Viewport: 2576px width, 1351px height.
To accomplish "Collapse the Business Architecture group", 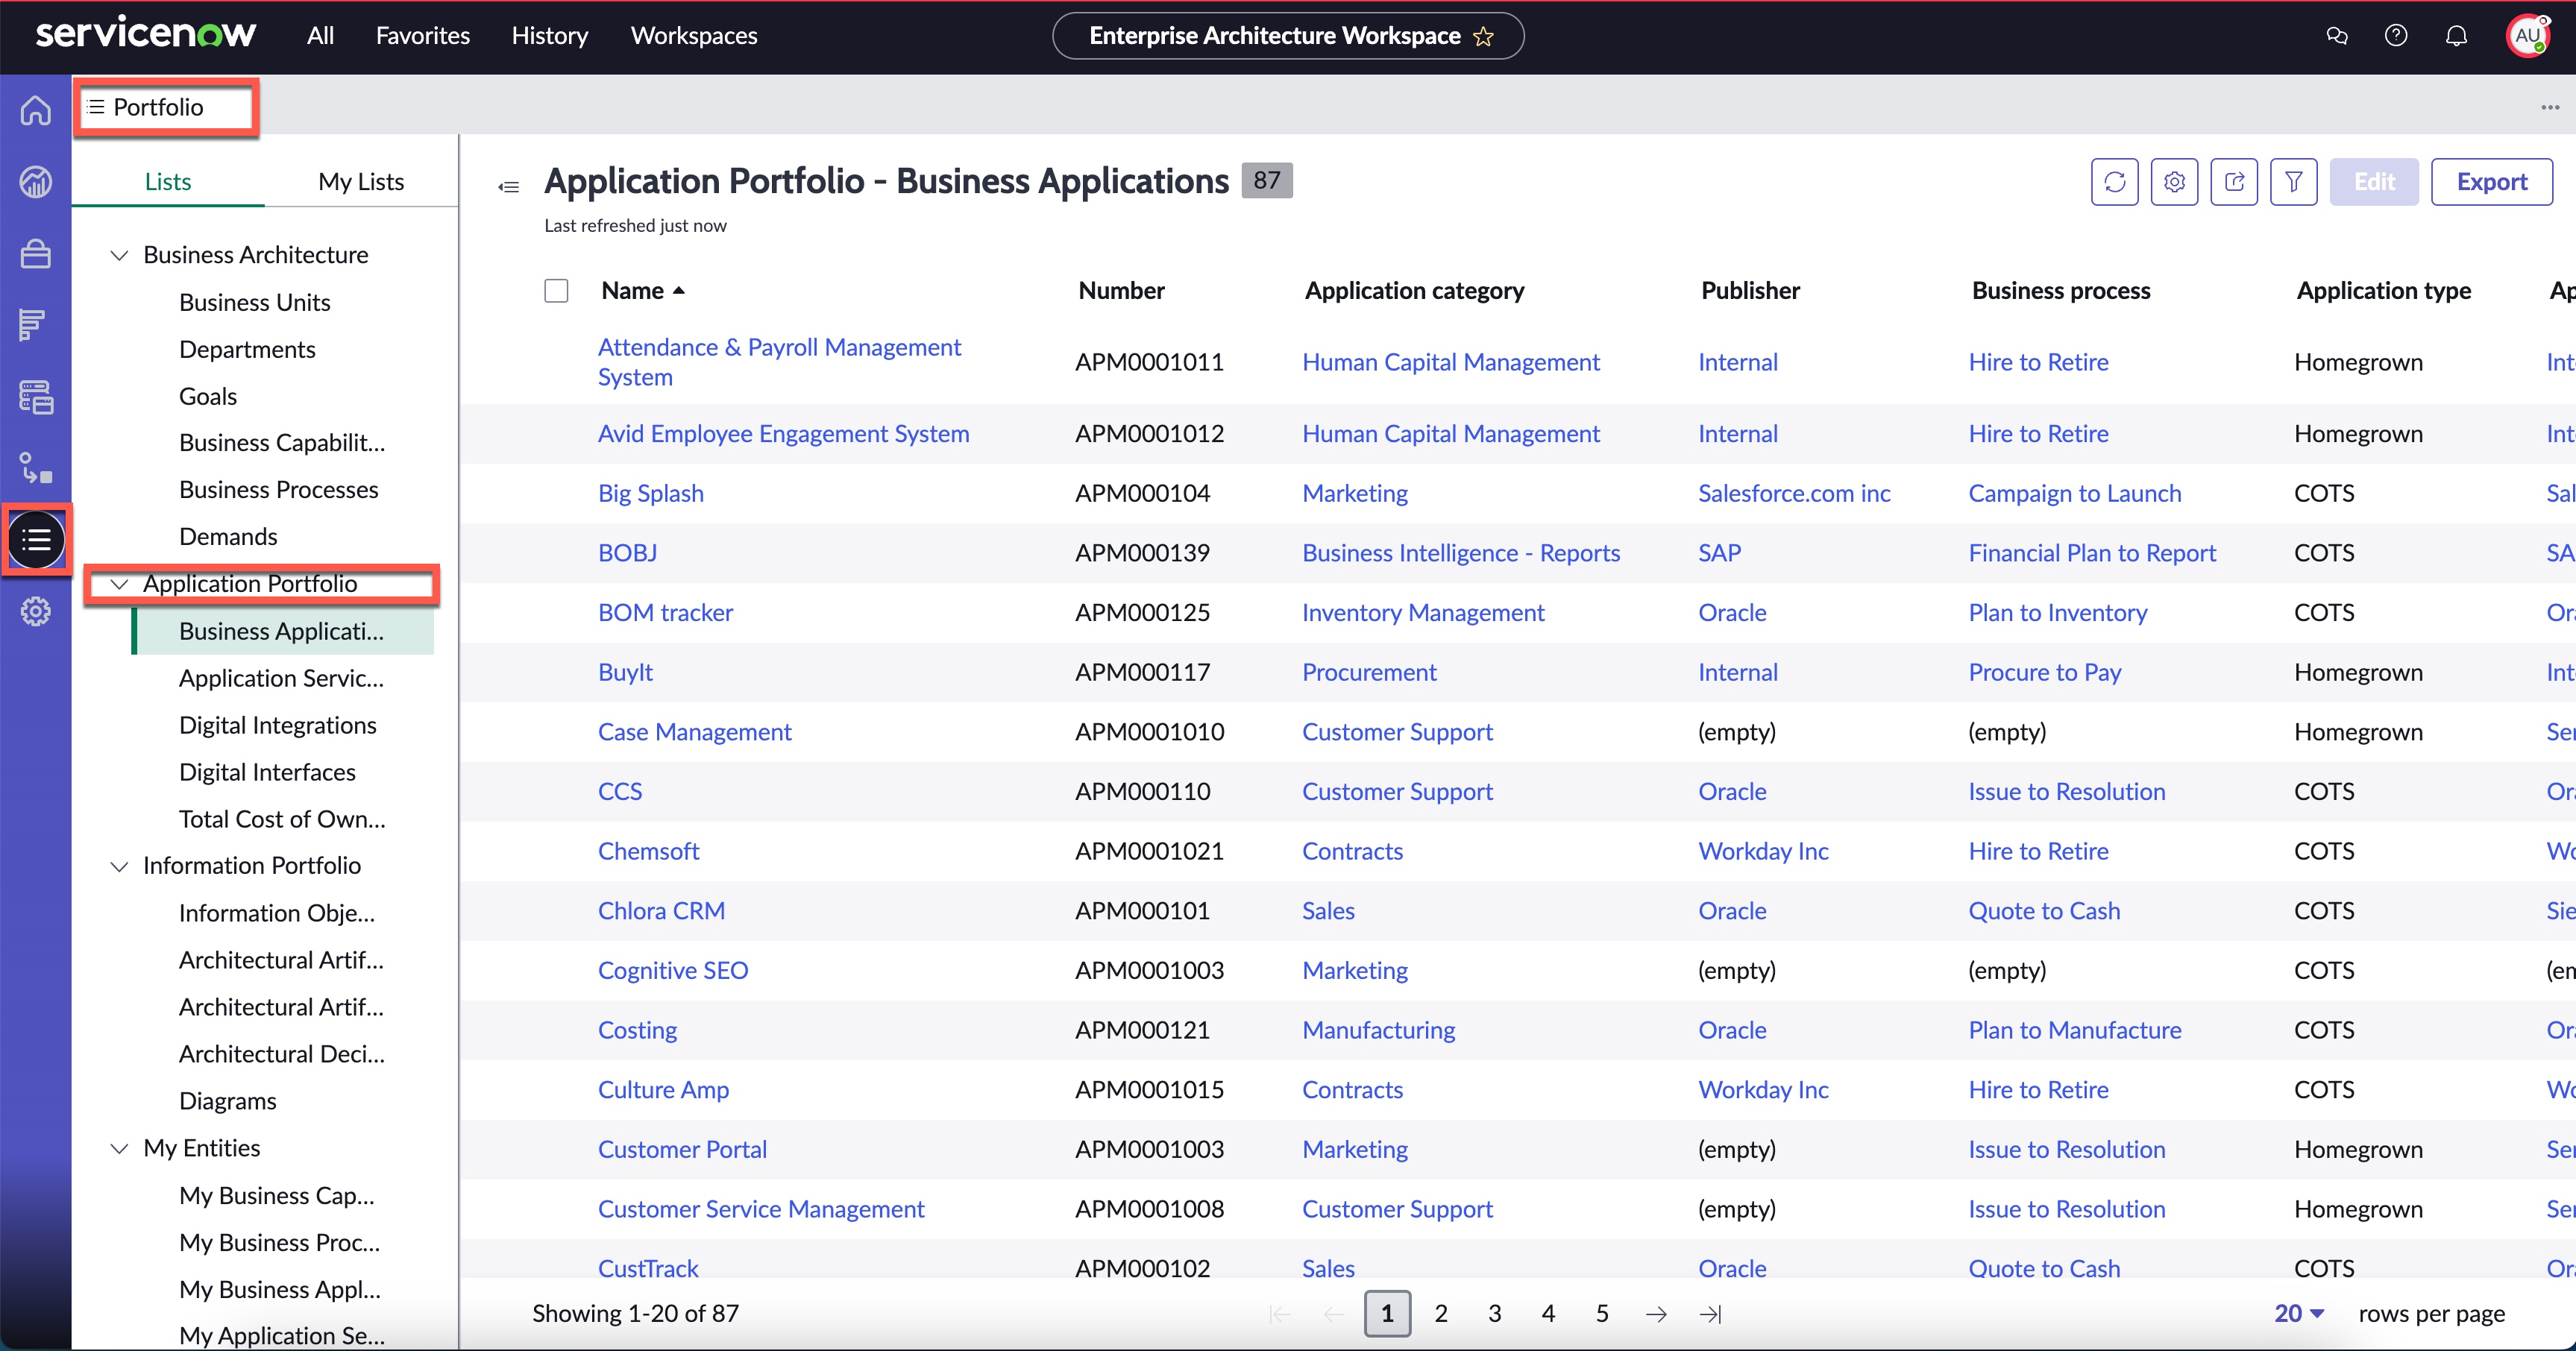I will coord(119,255).
